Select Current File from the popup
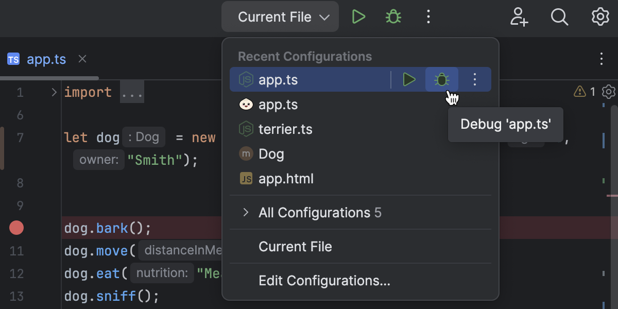Screen dimensions: 618x309 (295, 246)
